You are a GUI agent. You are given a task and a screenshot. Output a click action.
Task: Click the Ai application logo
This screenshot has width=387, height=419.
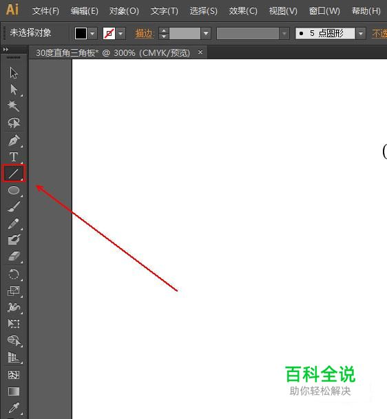(x=12, y=10)
